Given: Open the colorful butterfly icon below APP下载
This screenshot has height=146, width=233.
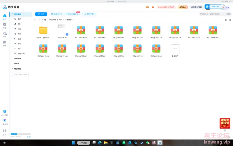Looking at the screenshot, I should click(x=5, y=120).
